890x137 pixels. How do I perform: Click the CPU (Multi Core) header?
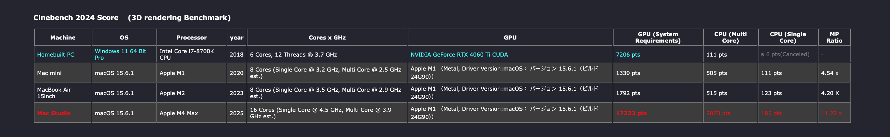[730, 37]
